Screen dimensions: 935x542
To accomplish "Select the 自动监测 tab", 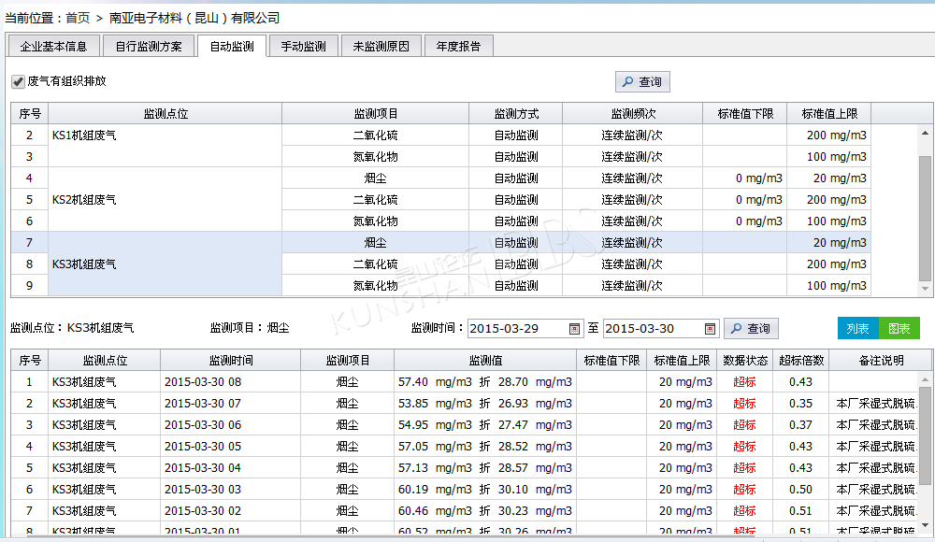I will [232, 46].
